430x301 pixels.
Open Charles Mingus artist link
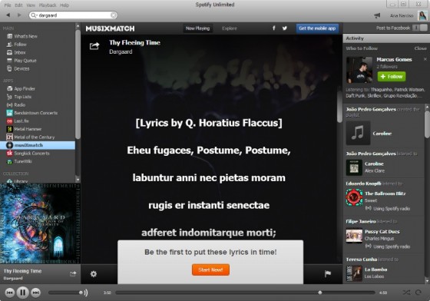coord(379,239)
